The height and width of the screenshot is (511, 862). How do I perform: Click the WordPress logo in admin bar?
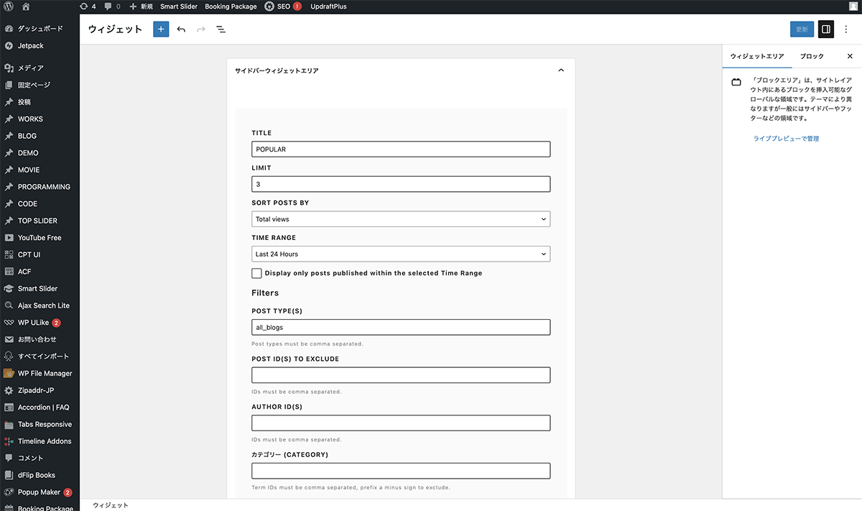9,6
